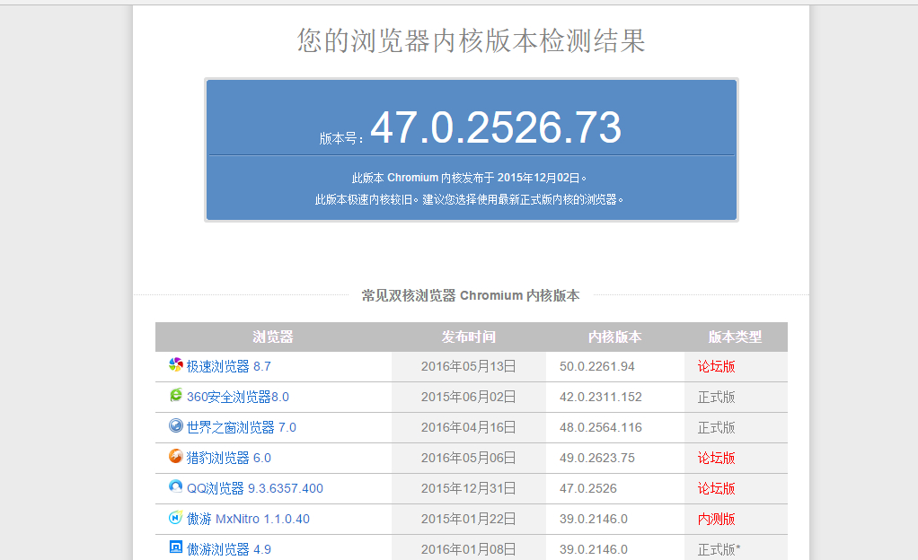
Task: Select the date 2015年06月02日
Action: 468,398
